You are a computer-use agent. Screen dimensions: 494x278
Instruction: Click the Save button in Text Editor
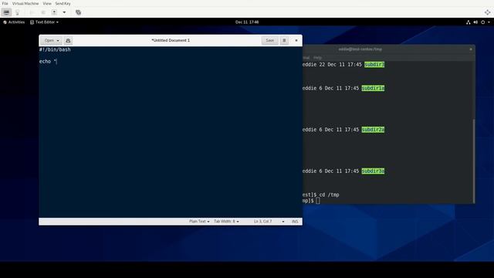(x=269, y=40)
